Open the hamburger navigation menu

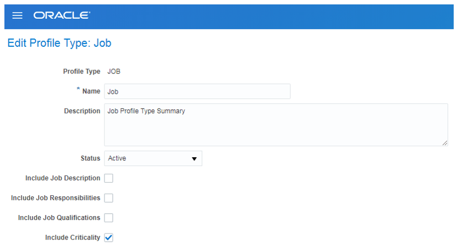(17, 15)
